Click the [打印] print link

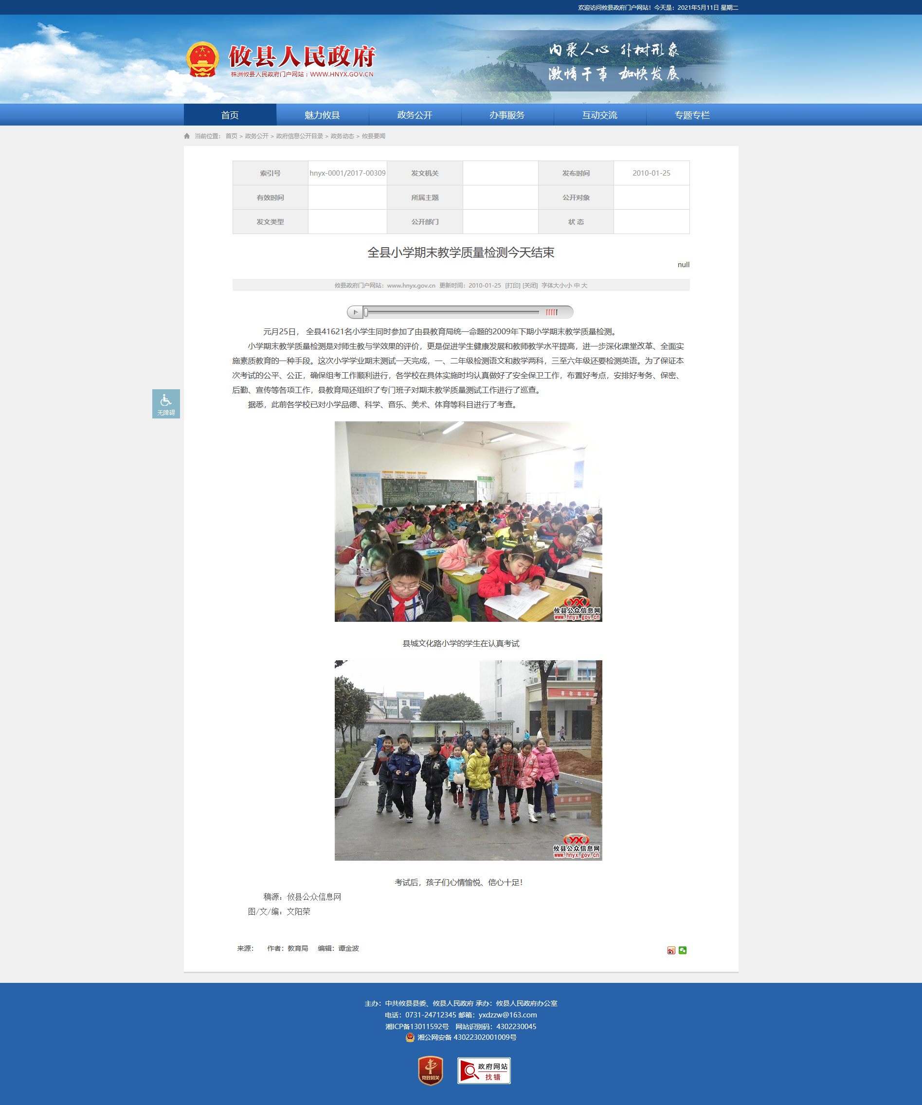point(512,286)
